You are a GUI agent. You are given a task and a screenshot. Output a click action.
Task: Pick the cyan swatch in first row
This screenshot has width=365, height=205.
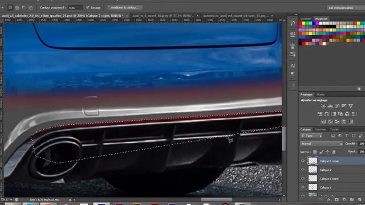pyautogui.click(x=310, y=23)
